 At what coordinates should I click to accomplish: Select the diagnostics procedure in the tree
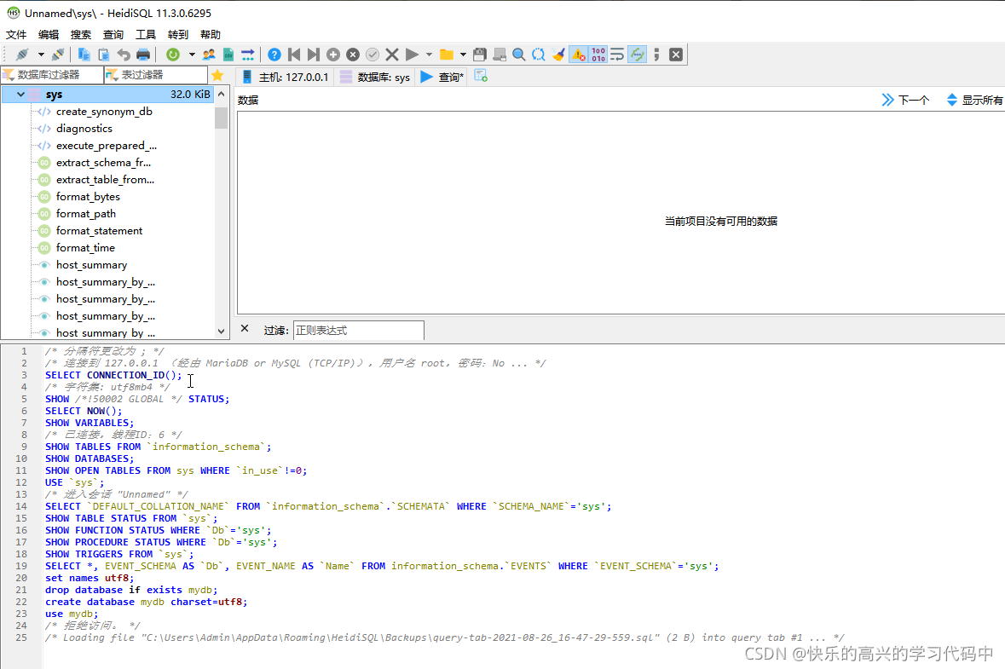click(x=84, y=129)
